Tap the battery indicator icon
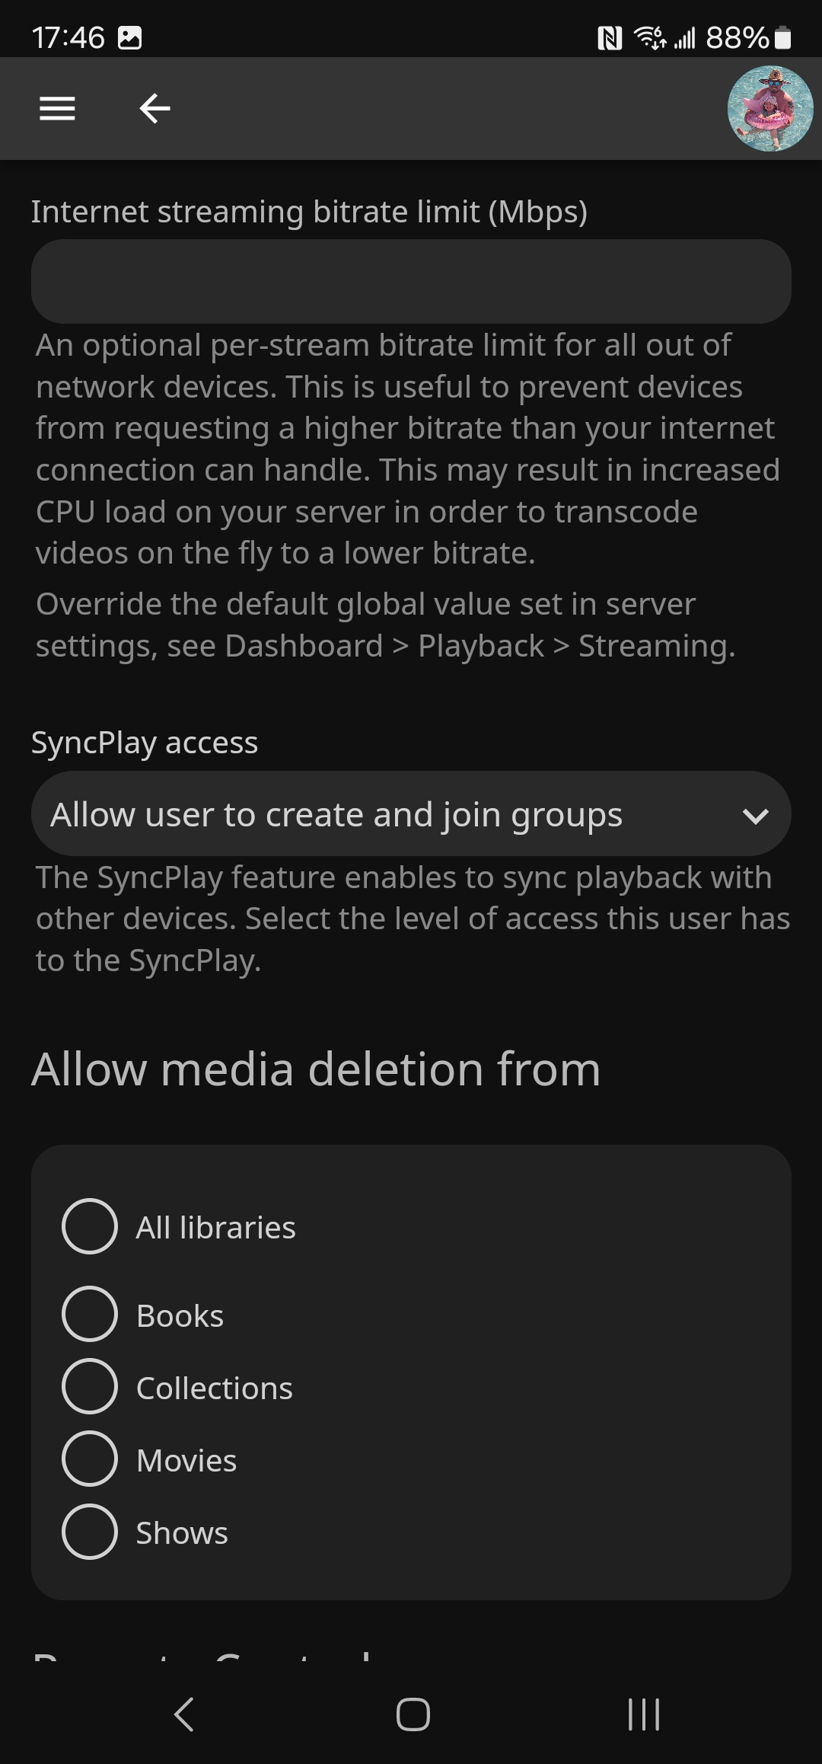The height and width of the screenshot is (1764, 822). pos(782,38)
